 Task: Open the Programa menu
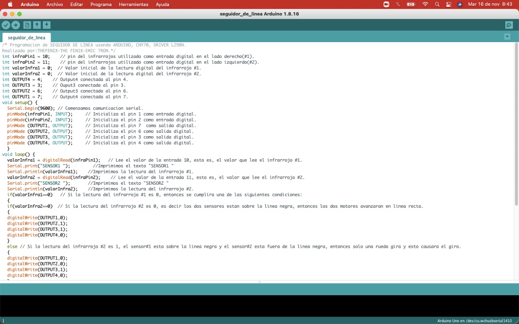[101, 4]
